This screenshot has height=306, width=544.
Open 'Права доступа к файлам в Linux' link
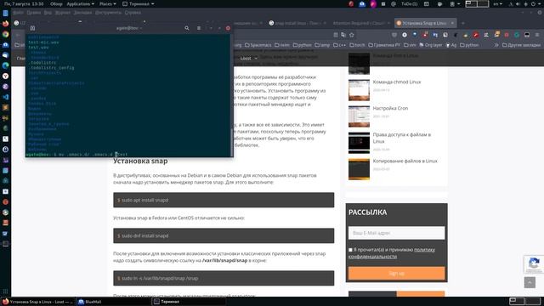(402, 138)
